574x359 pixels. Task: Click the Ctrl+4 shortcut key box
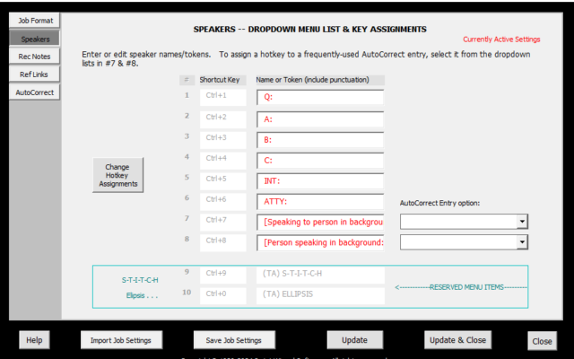[x=223, y=160]
